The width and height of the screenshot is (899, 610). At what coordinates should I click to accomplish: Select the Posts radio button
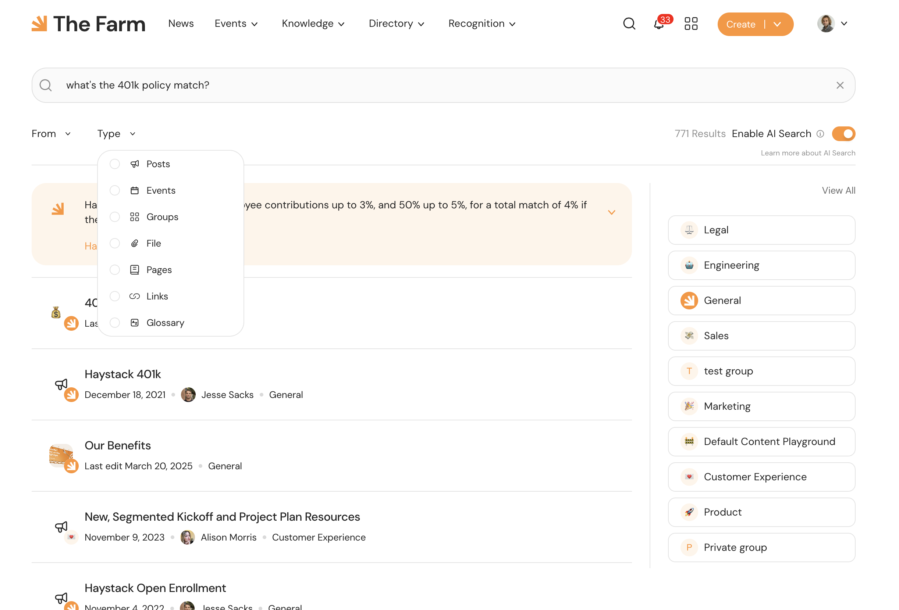[115, 164]
